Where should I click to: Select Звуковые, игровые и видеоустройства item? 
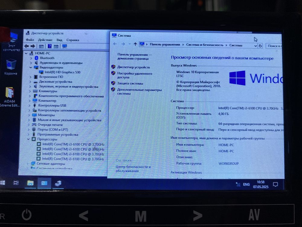click(69, 87)
